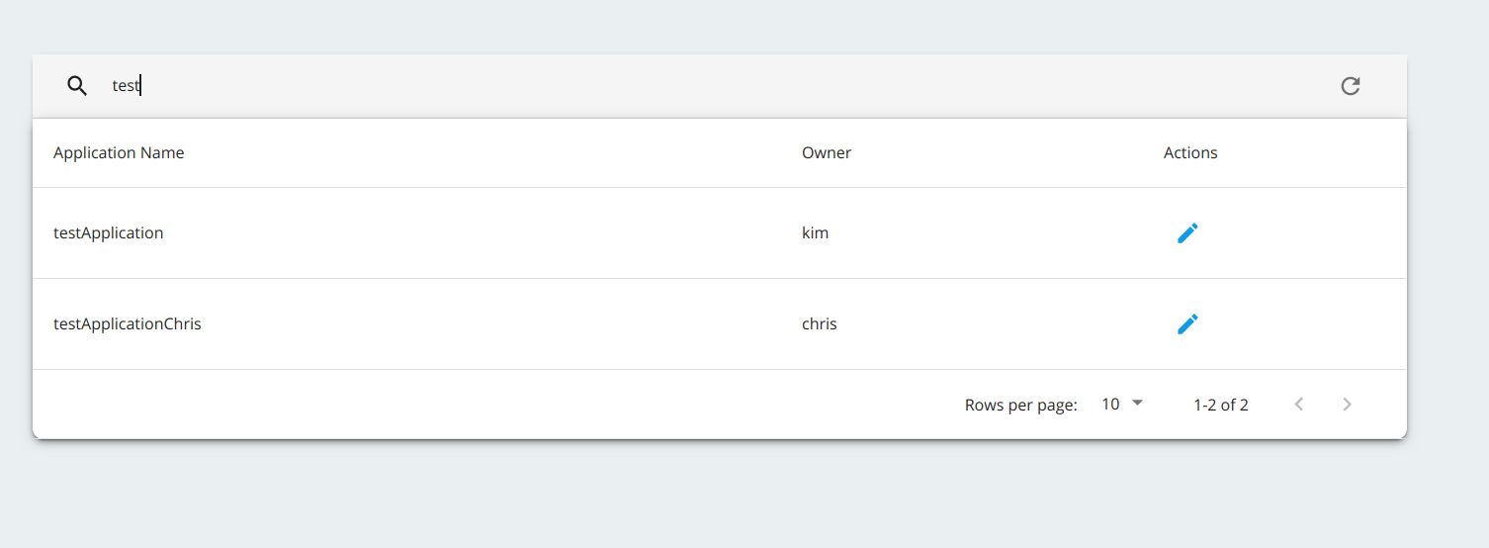The image size is (1489, 548).
Task: Open the rows per page dropdown showing 10
Action: pos(1122,404)
